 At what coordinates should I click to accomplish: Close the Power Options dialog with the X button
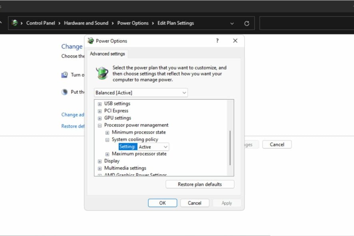point(235,41)
